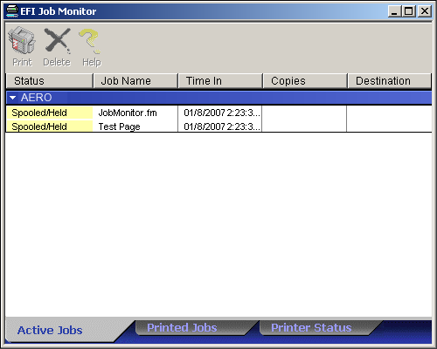Open the Printer Status tab

[x=311, y=328]
